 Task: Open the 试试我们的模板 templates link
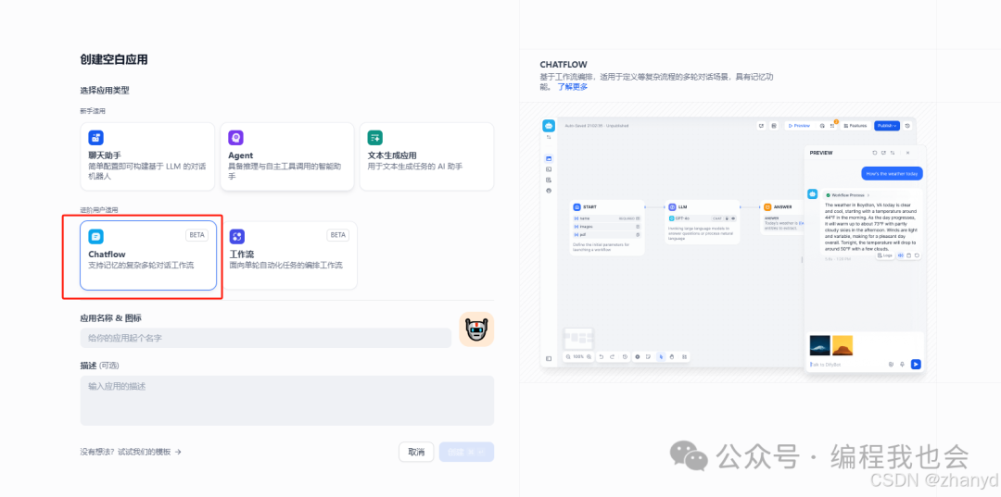[x=131, y=452]
